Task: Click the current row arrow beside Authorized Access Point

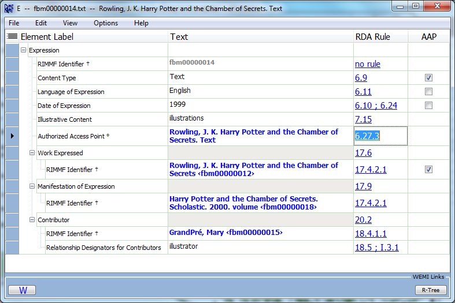Action: 12,136
